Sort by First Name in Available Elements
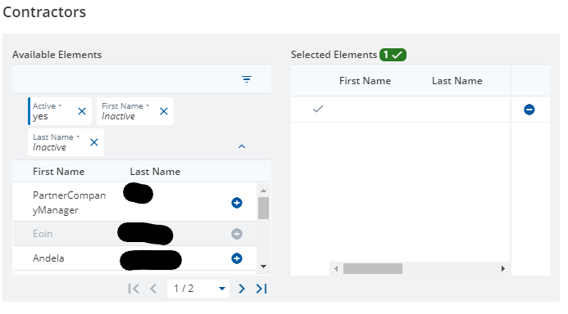 tap(59, 171)
